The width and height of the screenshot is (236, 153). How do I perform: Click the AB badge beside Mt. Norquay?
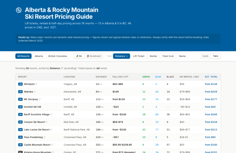(20, 99)
